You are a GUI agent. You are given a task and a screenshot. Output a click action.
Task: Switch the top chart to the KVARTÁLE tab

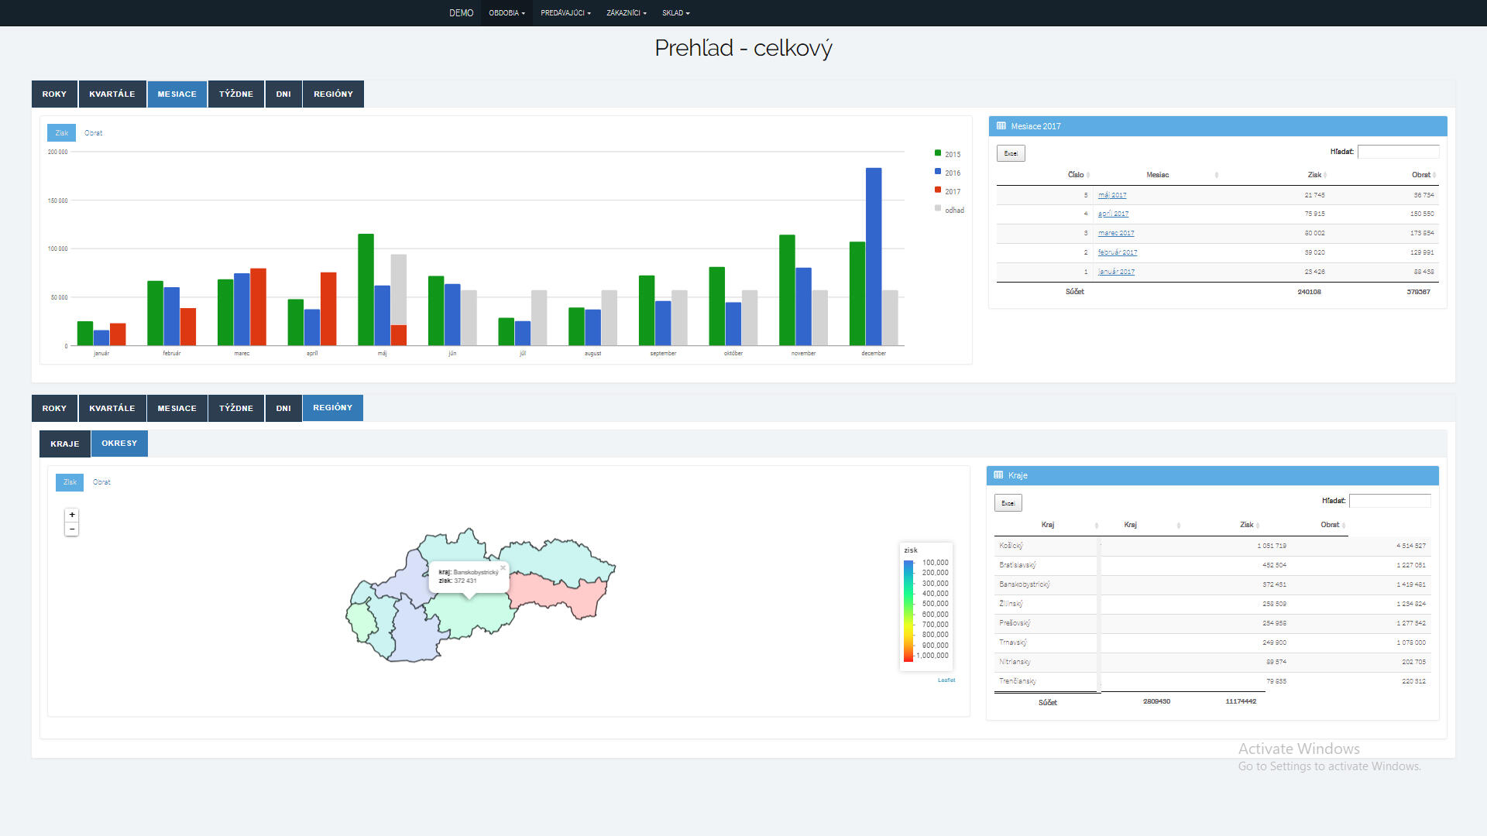(112, 94)
